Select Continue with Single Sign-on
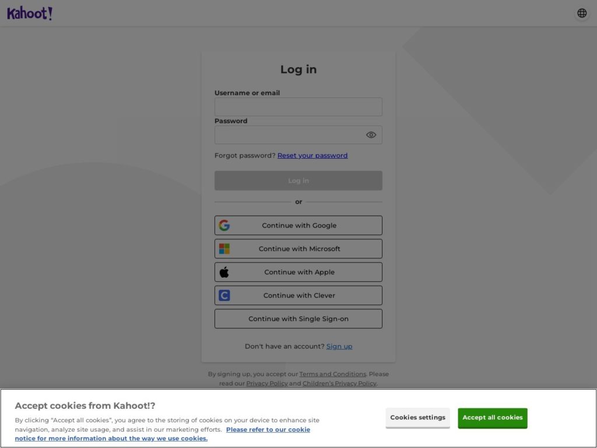The width and height of the screenshot is (597, 448). 298,318
